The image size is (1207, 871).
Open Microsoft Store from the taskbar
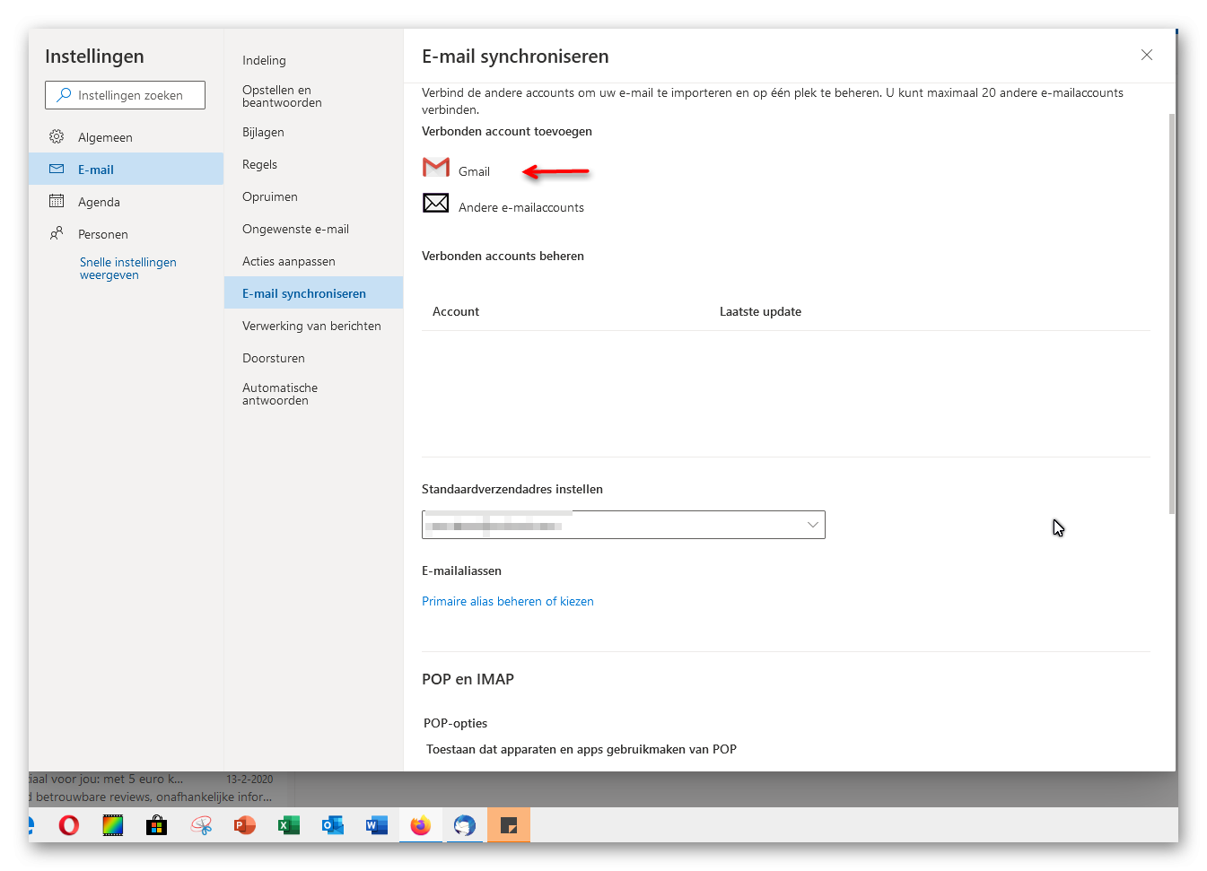[157, 825]
